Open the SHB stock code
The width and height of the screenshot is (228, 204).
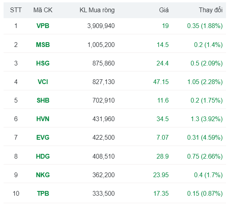point(43,100)
